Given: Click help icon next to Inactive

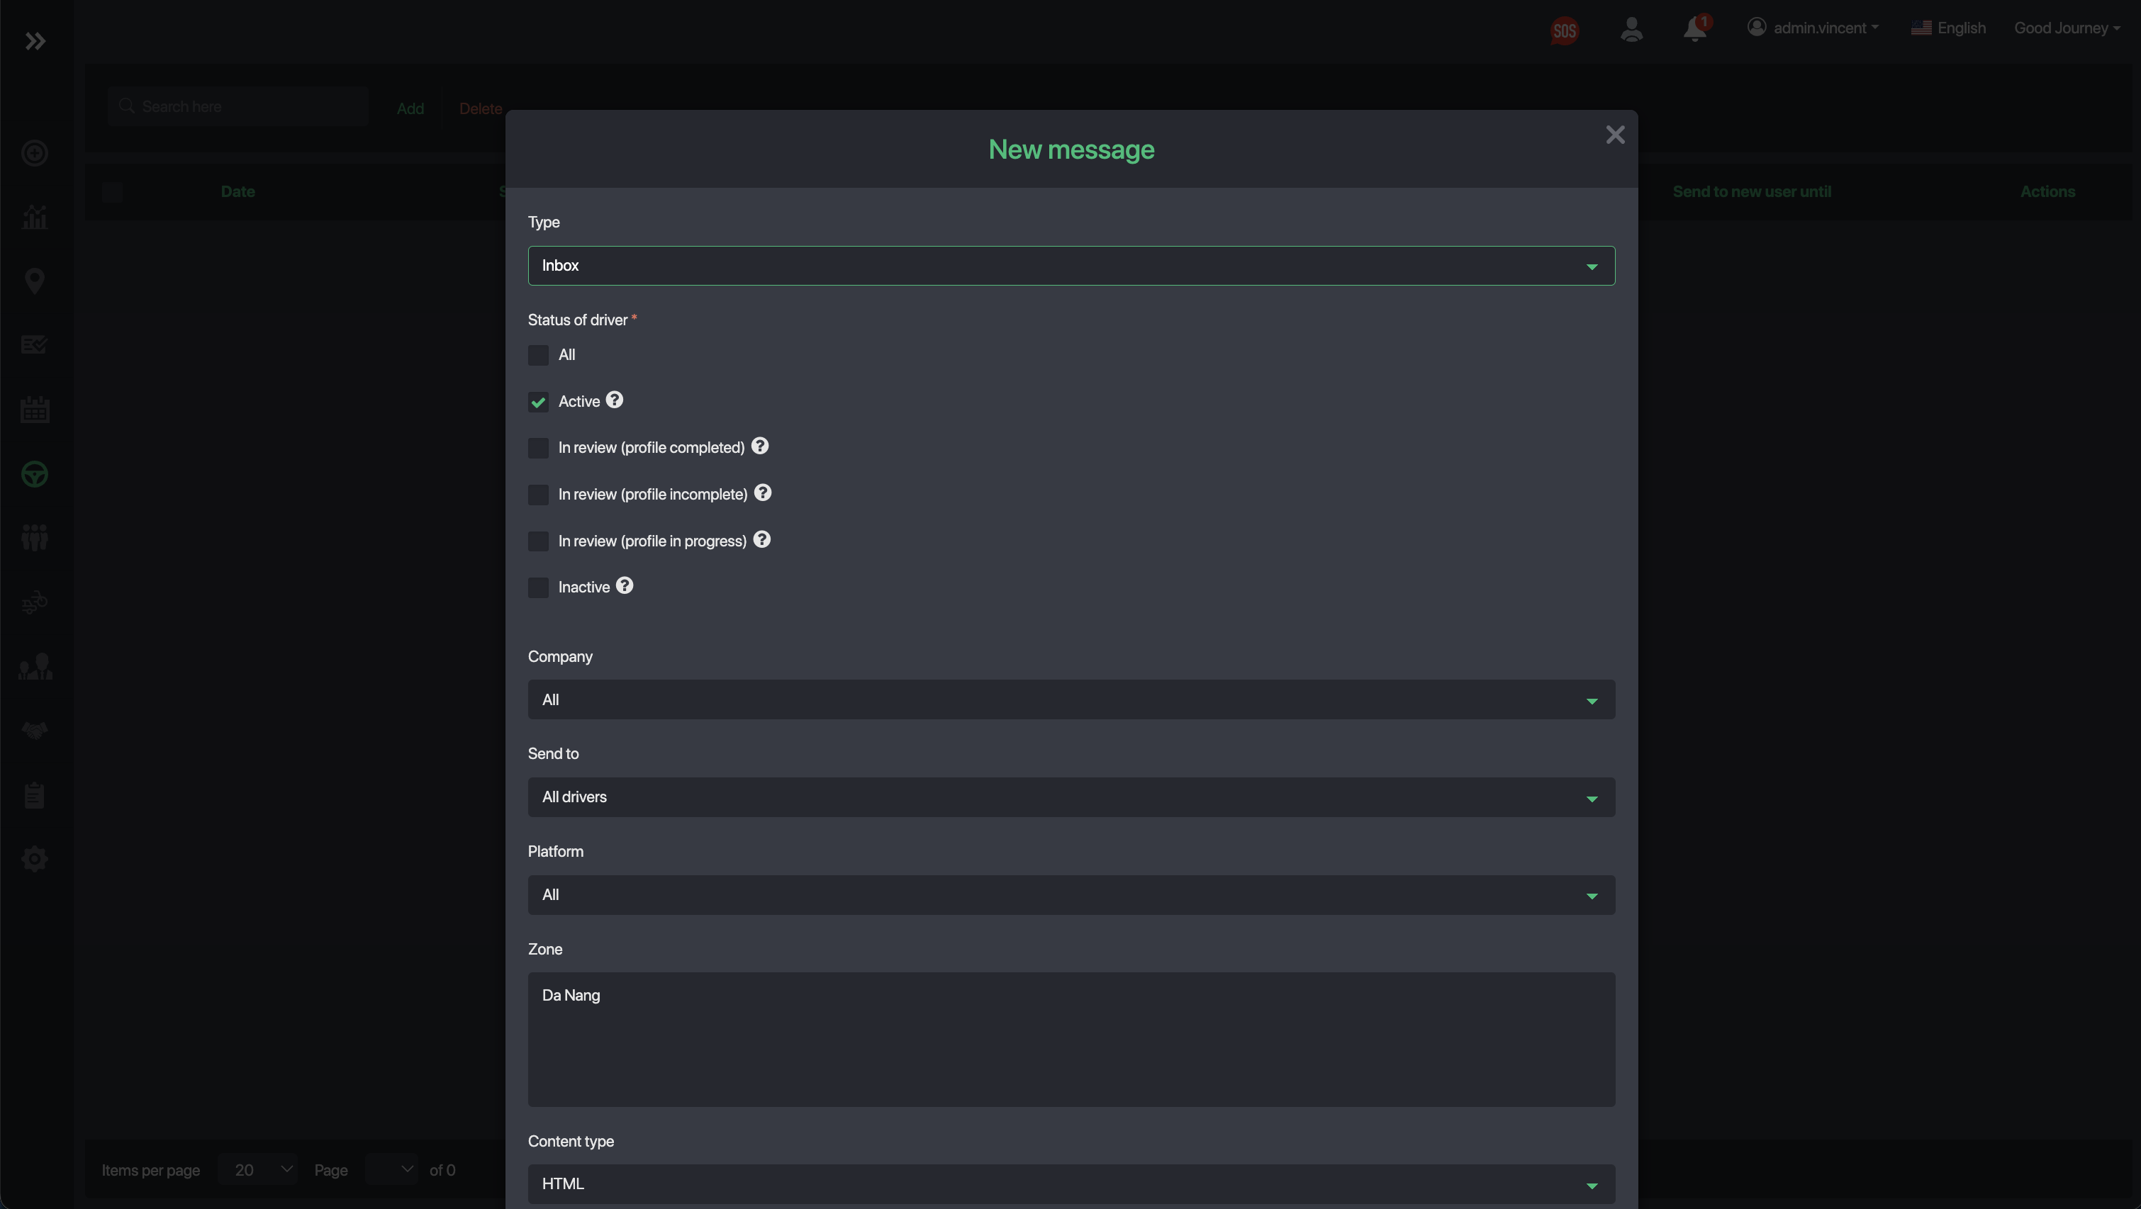Looking at the screenshot, I should [x=624, y=586].
